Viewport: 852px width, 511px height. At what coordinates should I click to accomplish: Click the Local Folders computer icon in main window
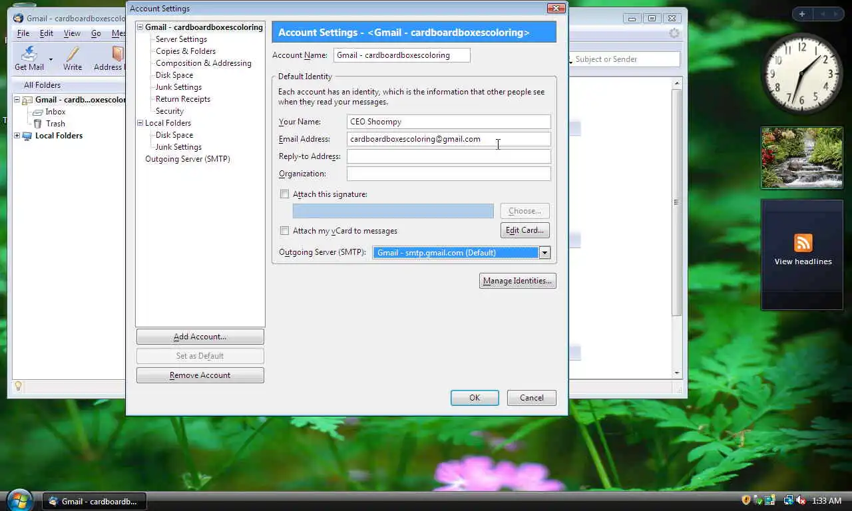coord(27,136)
